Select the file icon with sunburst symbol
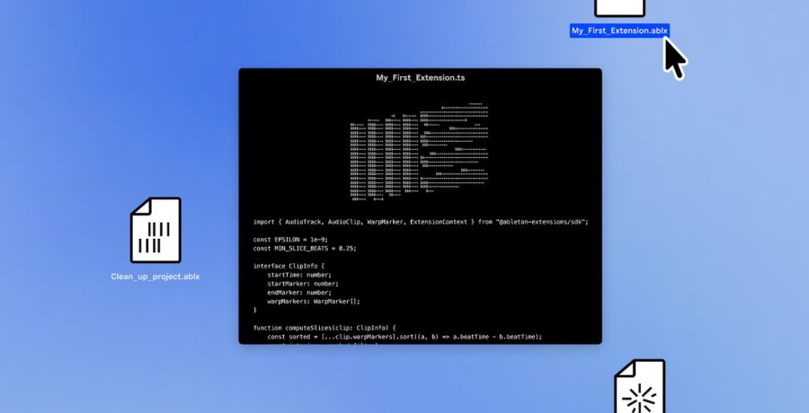This screenshot has width=809, height=413. [x=640, y=386]
